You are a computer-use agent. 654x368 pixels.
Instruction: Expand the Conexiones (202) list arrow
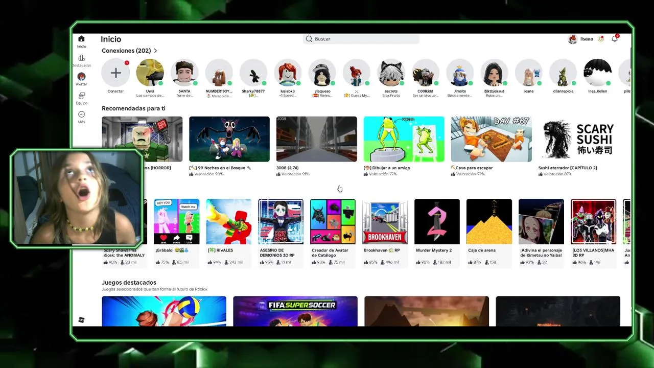(x=155, y=51)
